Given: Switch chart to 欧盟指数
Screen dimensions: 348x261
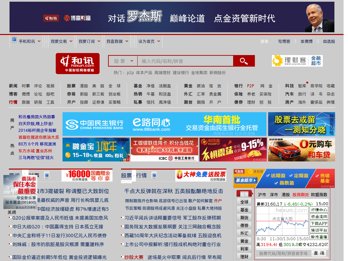Looking at the screenshot, I should coord(319,195).
